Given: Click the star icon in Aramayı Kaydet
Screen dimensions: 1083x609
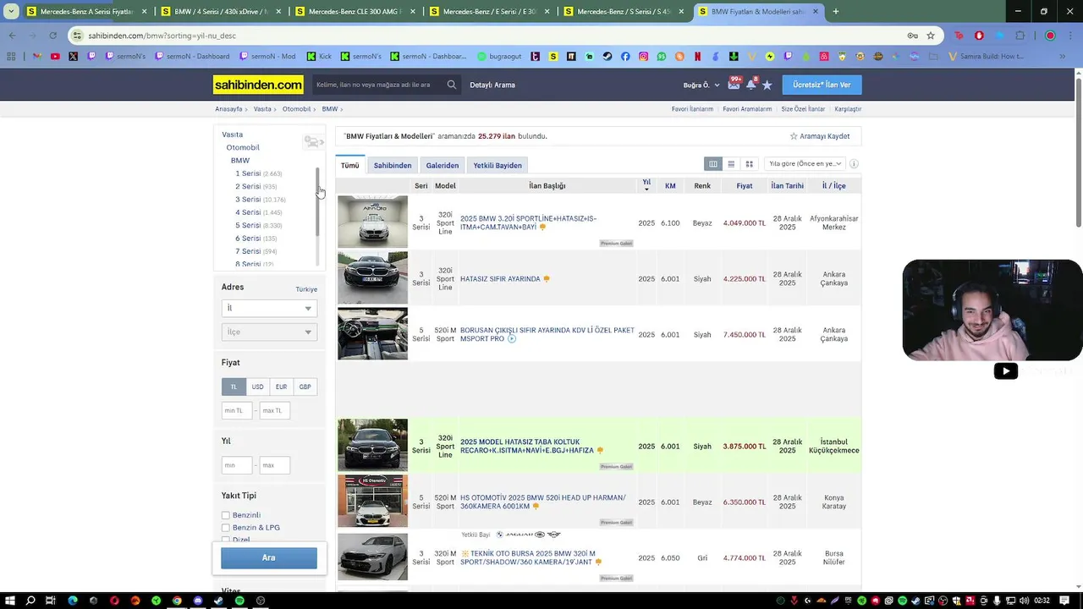Looking at the screenshot, I should pos(794,136).
